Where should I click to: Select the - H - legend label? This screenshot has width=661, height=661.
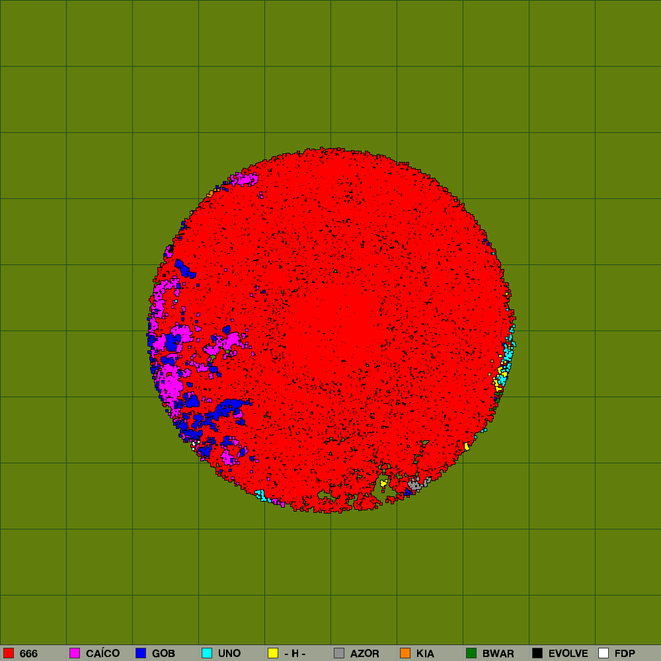(x=295, y=654)
